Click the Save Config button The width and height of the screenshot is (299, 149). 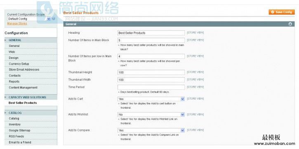pyautogui.click(x=282, y=12)
